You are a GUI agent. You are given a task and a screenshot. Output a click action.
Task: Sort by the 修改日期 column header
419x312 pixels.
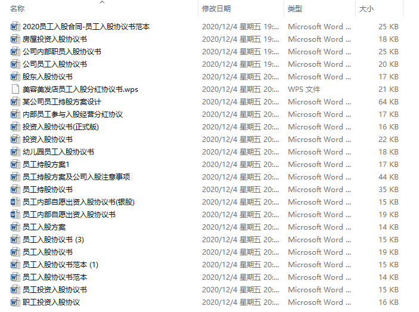pos(216,9)
